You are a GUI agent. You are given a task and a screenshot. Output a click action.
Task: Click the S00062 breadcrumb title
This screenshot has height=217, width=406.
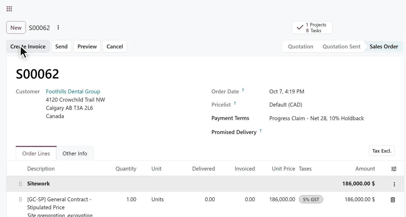[x=39, y=28]
